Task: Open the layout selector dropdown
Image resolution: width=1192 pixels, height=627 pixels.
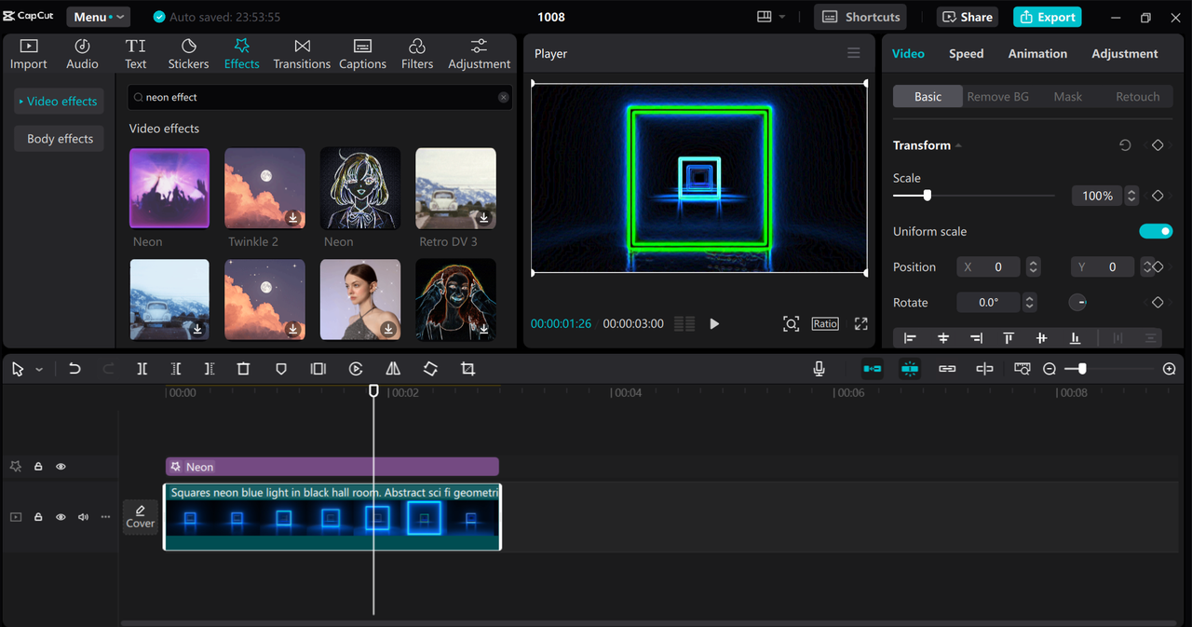Action: (x=771, y=17)
